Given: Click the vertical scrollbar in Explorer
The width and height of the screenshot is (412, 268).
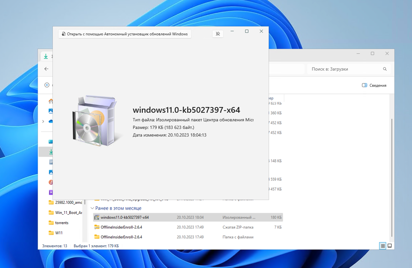Looking at the screenshot, I should [x=392, y=178].
